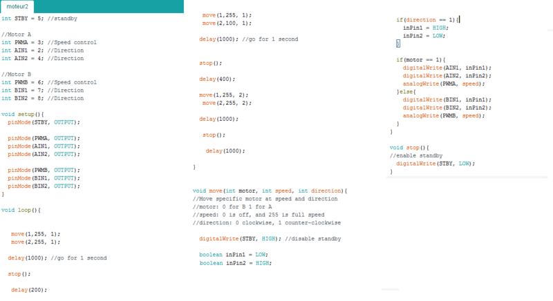Click the 'digitalWrite(AIN1, inPin1);' line

447,68
